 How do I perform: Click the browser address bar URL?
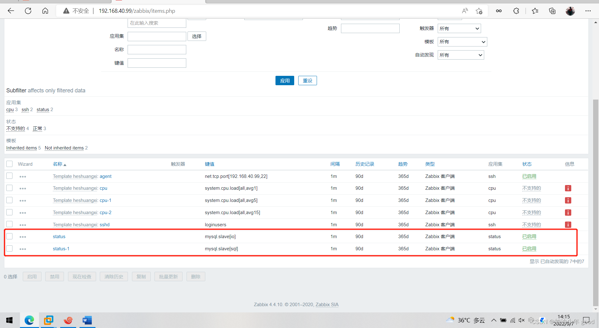click(x=137, y=11)
